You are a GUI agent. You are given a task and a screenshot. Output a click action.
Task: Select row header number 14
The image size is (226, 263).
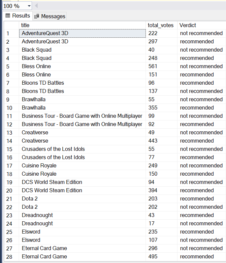tap(12, 141)
